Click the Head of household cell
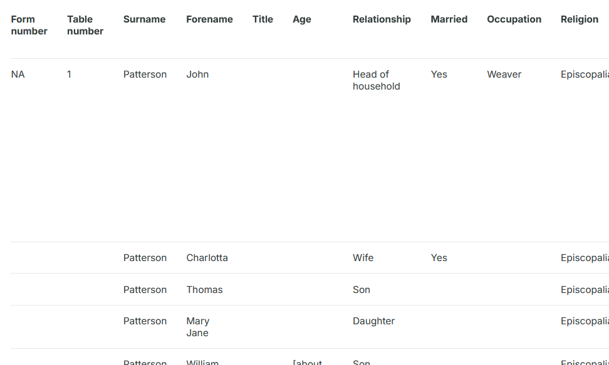Screen dimensions: 609x365 (376, 80)
